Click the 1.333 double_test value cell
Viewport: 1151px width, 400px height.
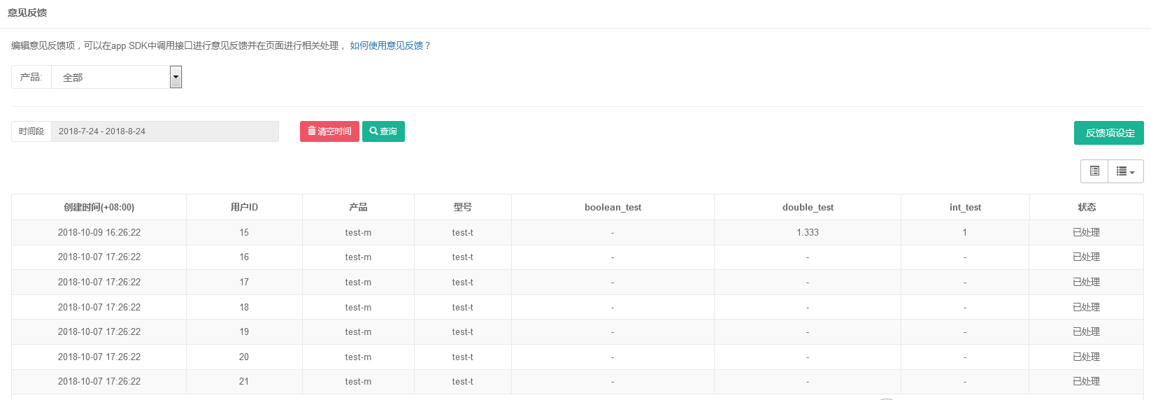pyautogui.click(x=808, y=232)
